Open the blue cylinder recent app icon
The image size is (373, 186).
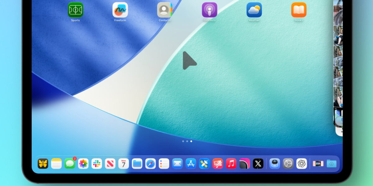point(275,163)
